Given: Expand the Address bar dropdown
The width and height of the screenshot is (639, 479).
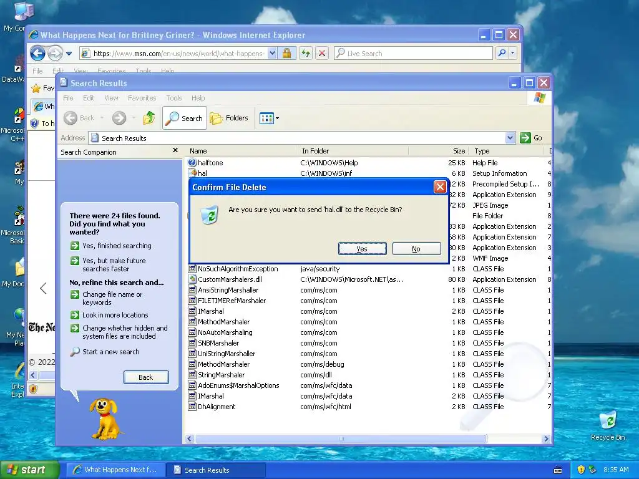Looking at the screenshot, I should pos(510,138).
